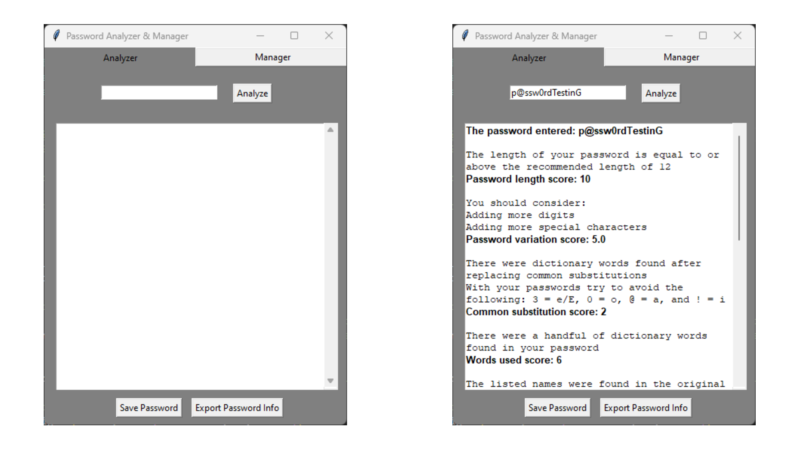Close the left Password Analyzer window
The width and height of the screenshot is (799, 449).
click(329, 36)
